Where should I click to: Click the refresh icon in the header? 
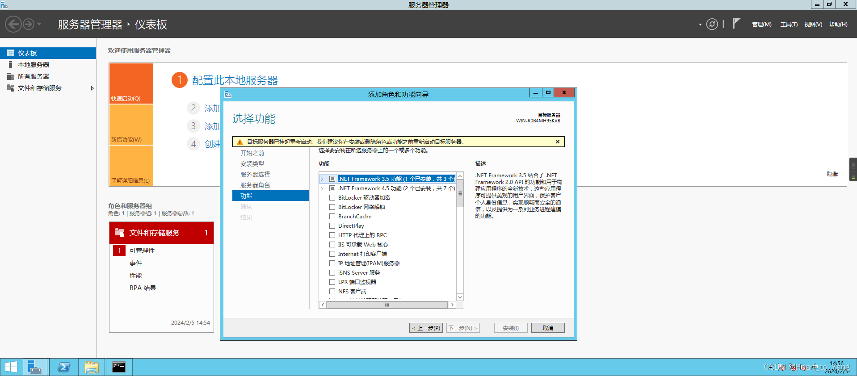point(712,24)
